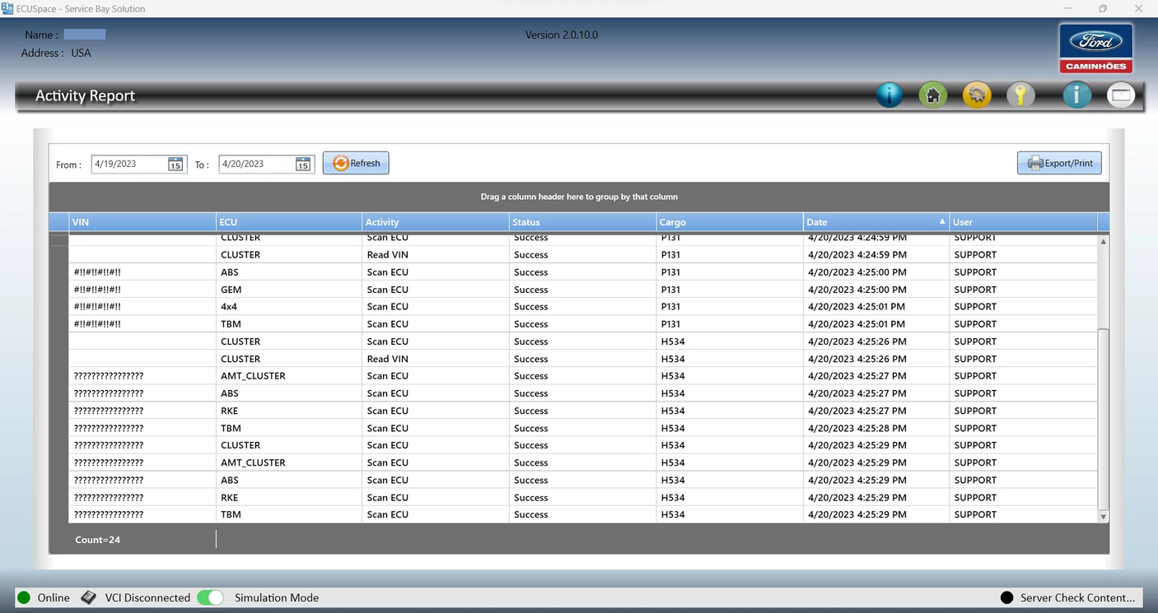Open the calendar picker for the To date
1158x613 pixels.
(x=302, y=164)
